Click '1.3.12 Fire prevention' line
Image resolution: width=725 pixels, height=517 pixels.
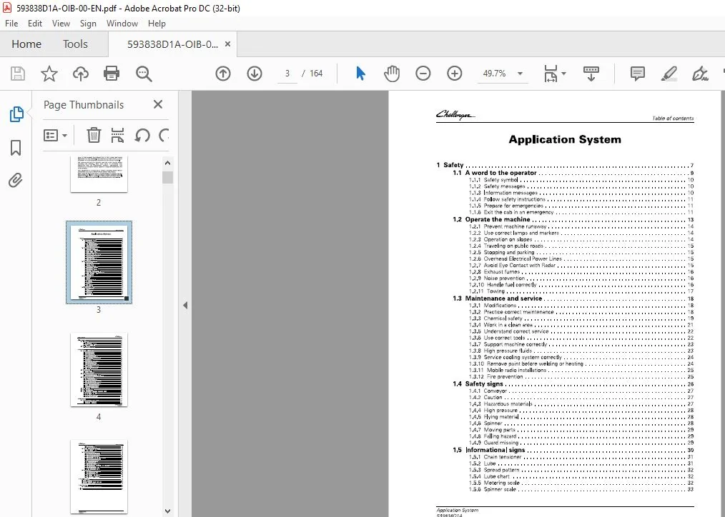point(581,376)
